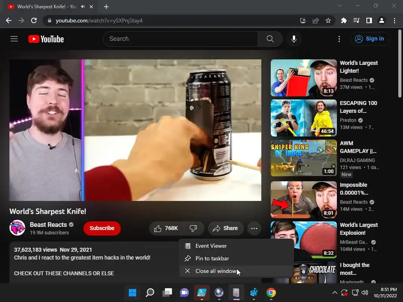The width and height of the screenshot is (403, 302).
Task: Open Impossible 0.00001% video thumbnail
Action: click(x=304, y=200)
